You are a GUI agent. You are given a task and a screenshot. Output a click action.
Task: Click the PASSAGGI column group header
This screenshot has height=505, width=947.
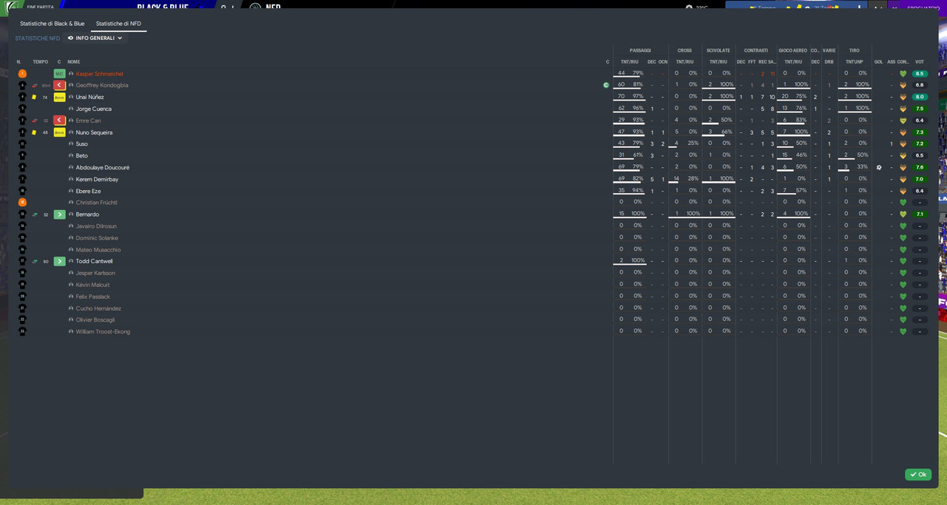coord(641,50)
